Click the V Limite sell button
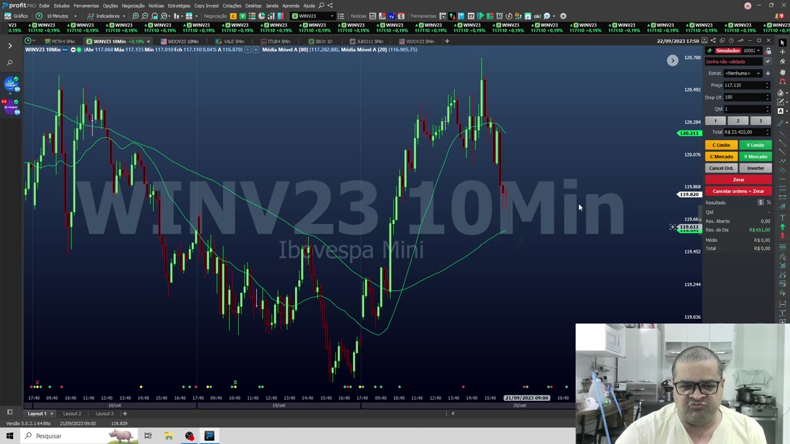Screen dimensions: 790x444 point(755,145)
